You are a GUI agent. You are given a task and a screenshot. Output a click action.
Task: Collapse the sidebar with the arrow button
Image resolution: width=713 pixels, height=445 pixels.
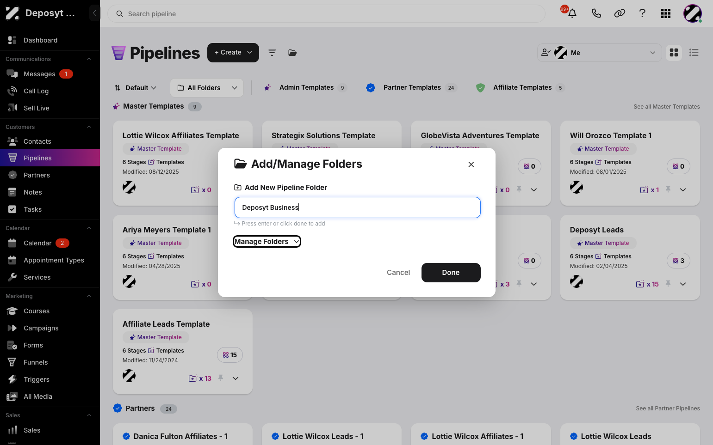[94, 13]
